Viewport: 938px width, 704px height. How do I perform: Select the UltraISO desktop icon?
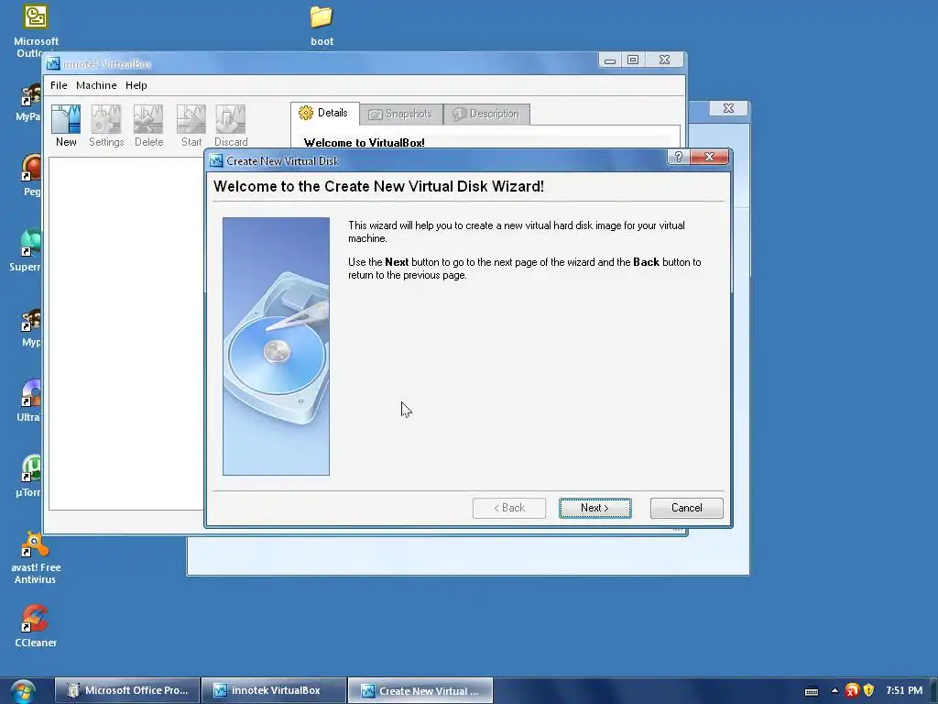click(x=28, y=401)
